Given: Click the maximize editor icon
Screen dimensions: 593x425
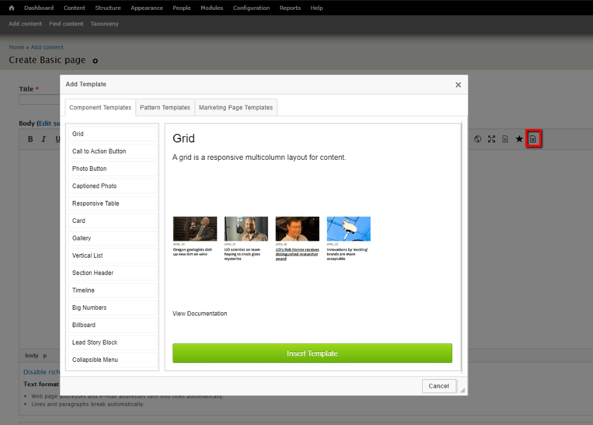Looking at the screenshot, I should click(x=492, y=139).
